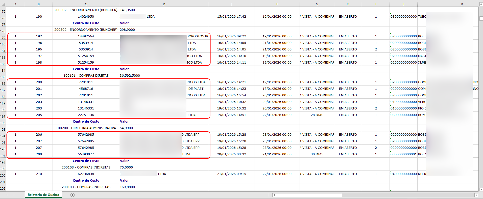Select the 100200 - DIRETORIA ADMINISTRATIVA cell
Image resolution: width=483 pixels, height=199 pixels.
coord(86,128)
